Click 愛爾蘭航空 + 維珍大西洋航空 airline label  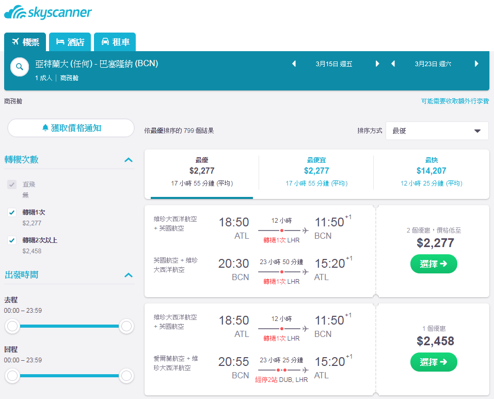tap(176, 363)
